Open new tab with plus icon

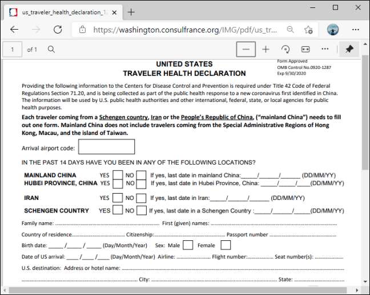click(131, 12)
